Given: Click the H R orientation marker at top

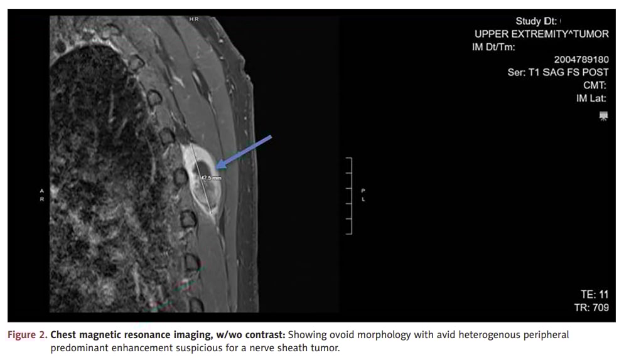Looking at the screenshot, I should (193, 19).
